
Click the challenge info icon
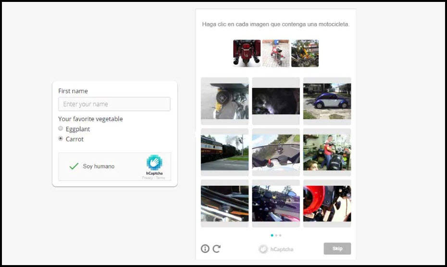205,249
